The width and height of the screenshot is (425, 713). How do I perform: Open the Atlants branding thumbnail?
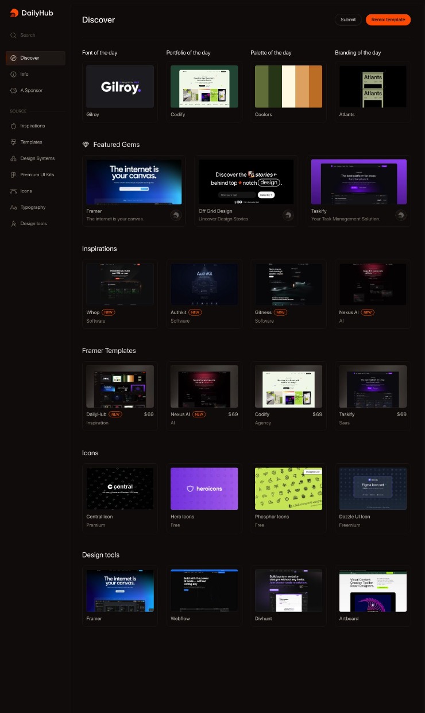[x=373, y=87]
